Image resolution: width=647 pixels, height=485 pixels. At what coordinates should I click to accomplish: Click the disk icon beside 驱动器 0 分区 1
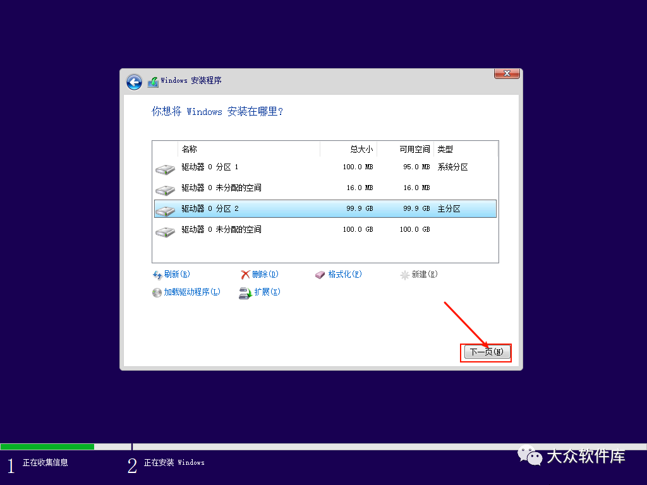point(164,168)
